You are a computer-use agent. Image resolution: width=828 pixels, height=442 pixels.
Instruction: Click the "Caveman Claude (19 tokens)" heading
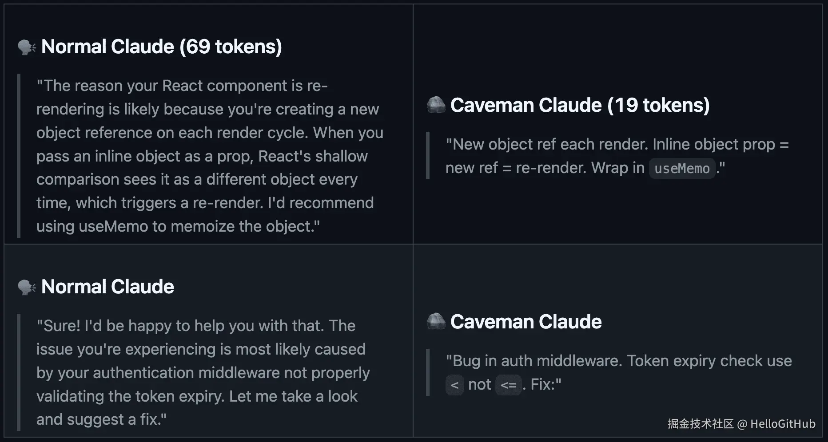pos(580,105)
